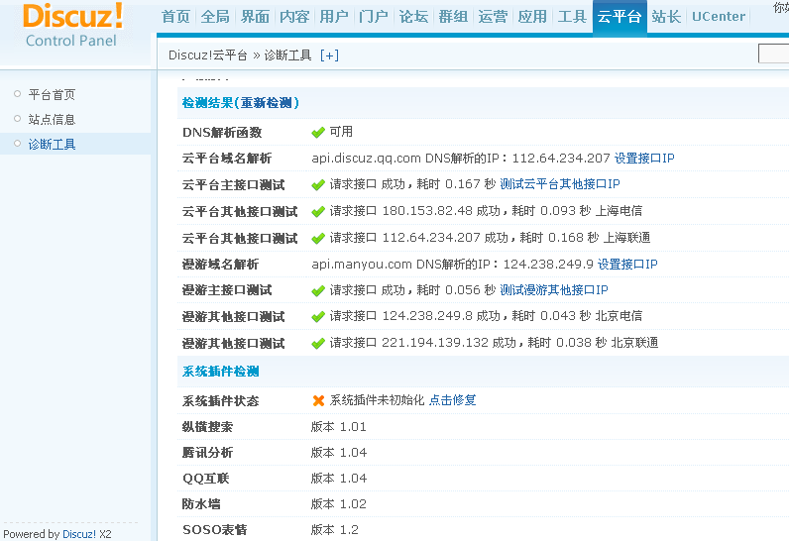Open the 站长 tab
Screen dimensions: 789x541
[666, 17]
